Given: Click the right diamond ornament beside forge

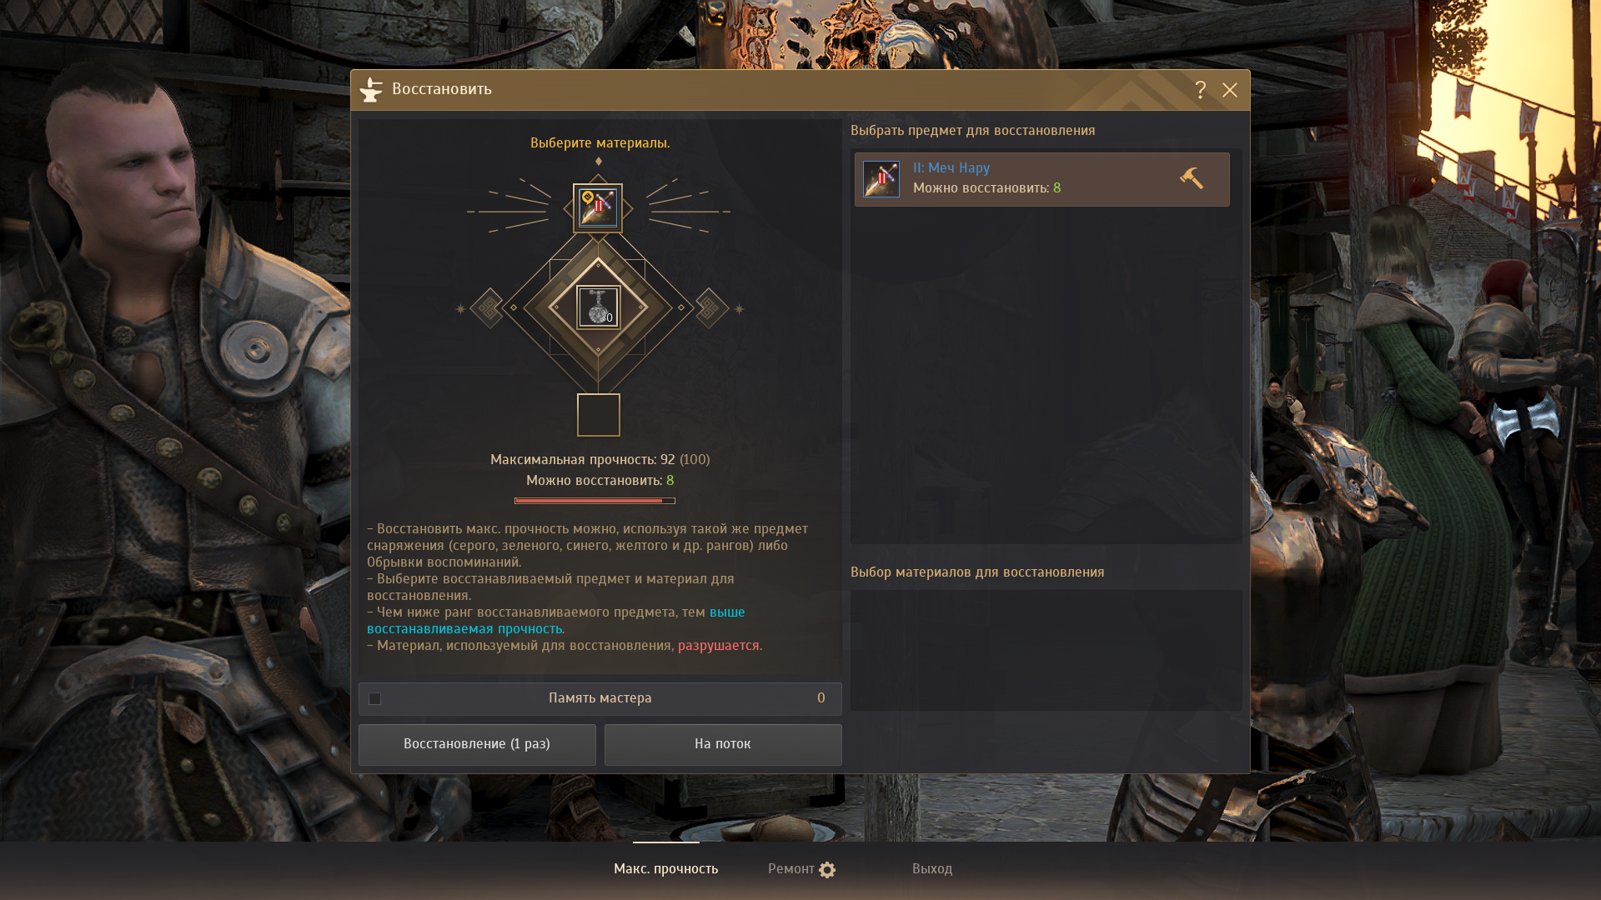Looking at the screenshot, I should click(711, 308).
